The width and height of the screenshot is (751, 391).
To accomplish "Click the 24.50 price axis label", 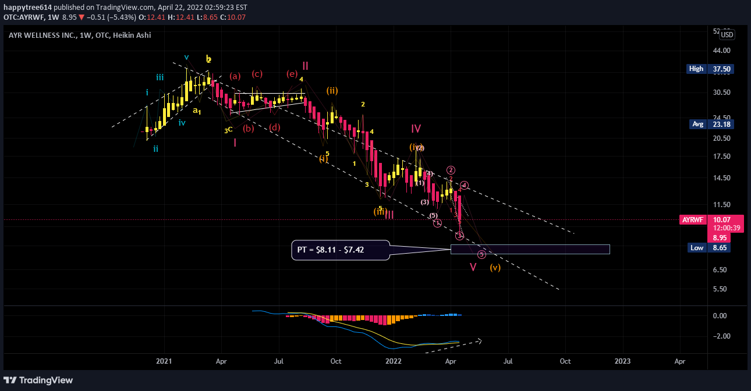I will (722, 118).
